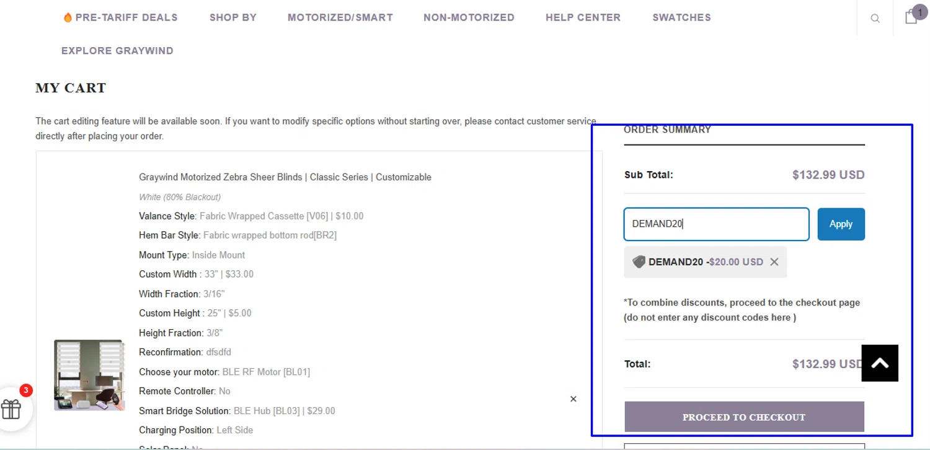Image resolution: width=930 pixels, height=450 pixels.
Task: Open the Help Center menu
Action: pyautogui.click(x=583, y=17)
